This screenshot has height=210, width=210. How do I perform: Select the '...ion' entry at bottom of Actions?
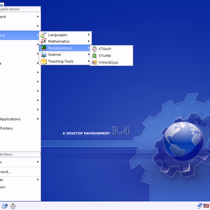[x=20, y=187]
